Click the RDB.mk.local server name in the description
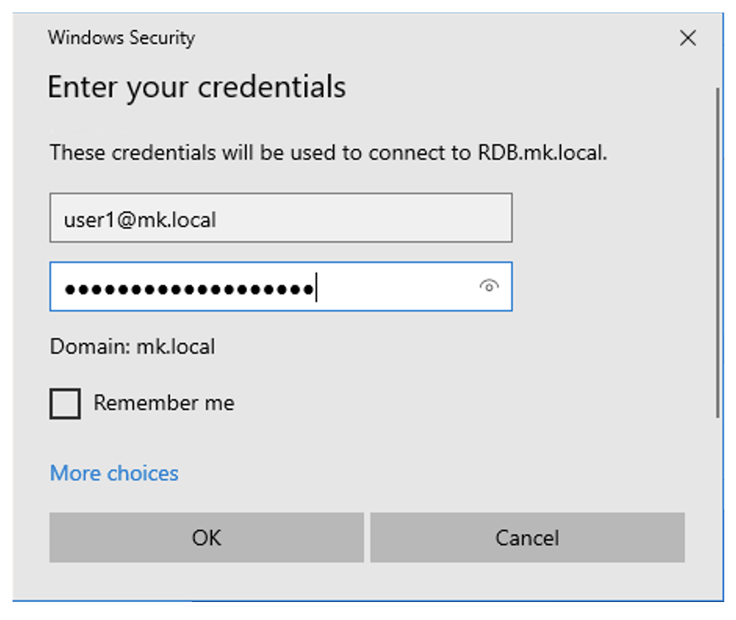 tap(542, 153)
